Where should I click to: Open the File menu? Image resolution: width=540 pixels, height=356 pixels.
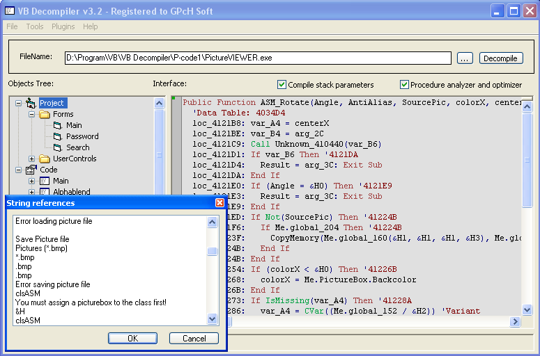[x=12, y=26]
